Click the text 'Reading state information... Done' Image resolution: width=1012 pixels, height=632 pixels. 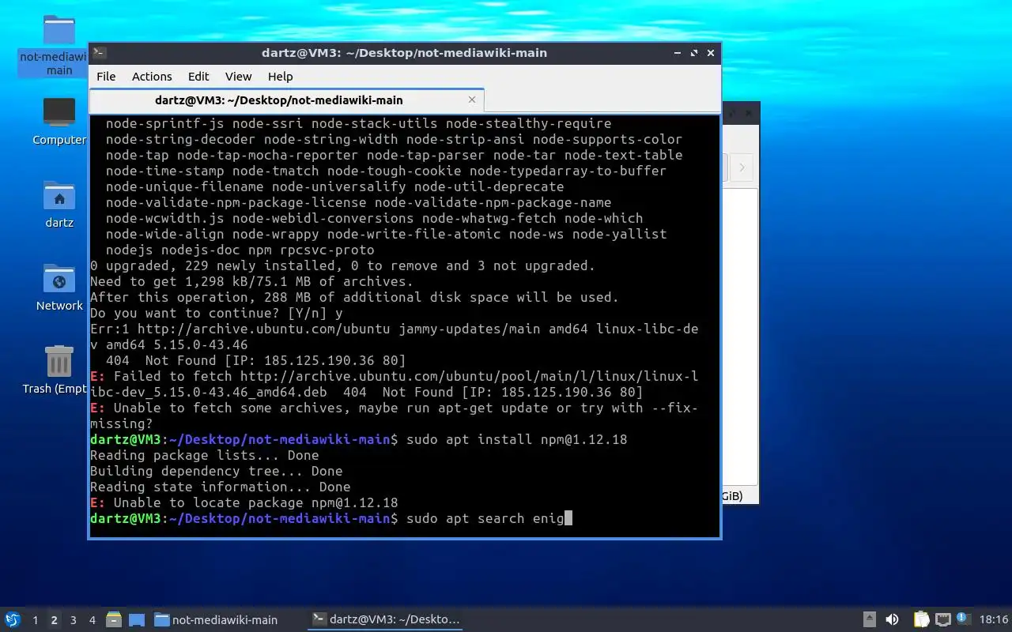pos(221,487)
